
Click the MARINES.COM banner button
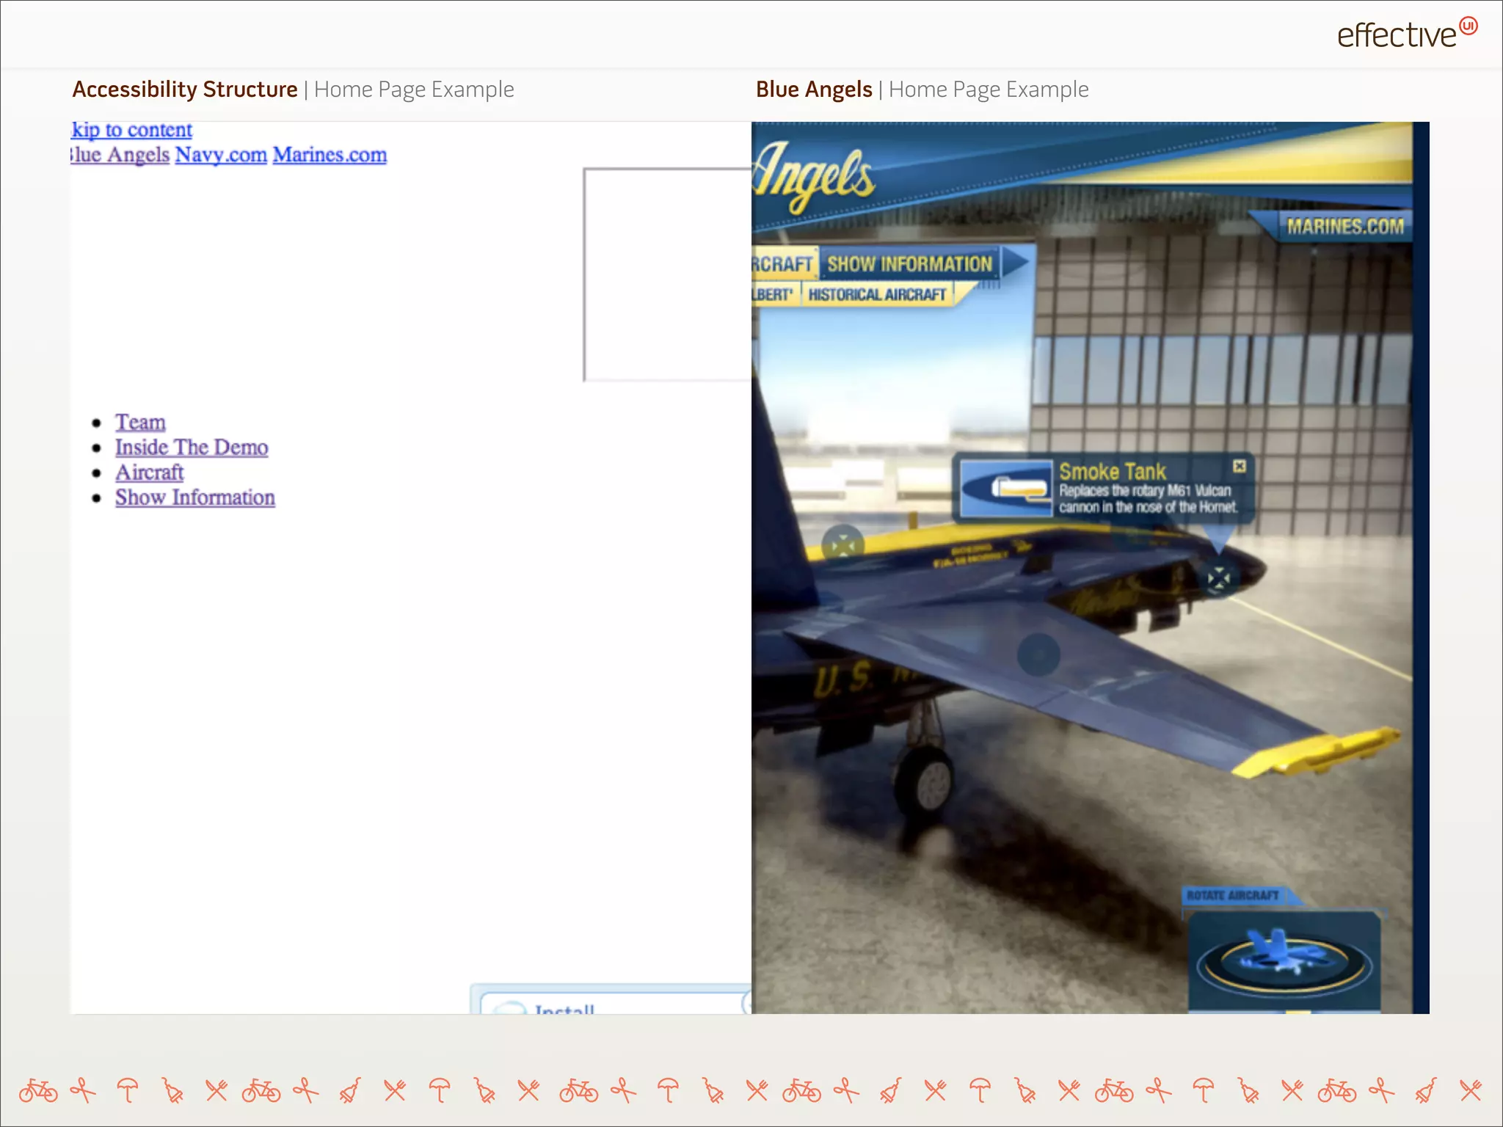point(1344,226)
